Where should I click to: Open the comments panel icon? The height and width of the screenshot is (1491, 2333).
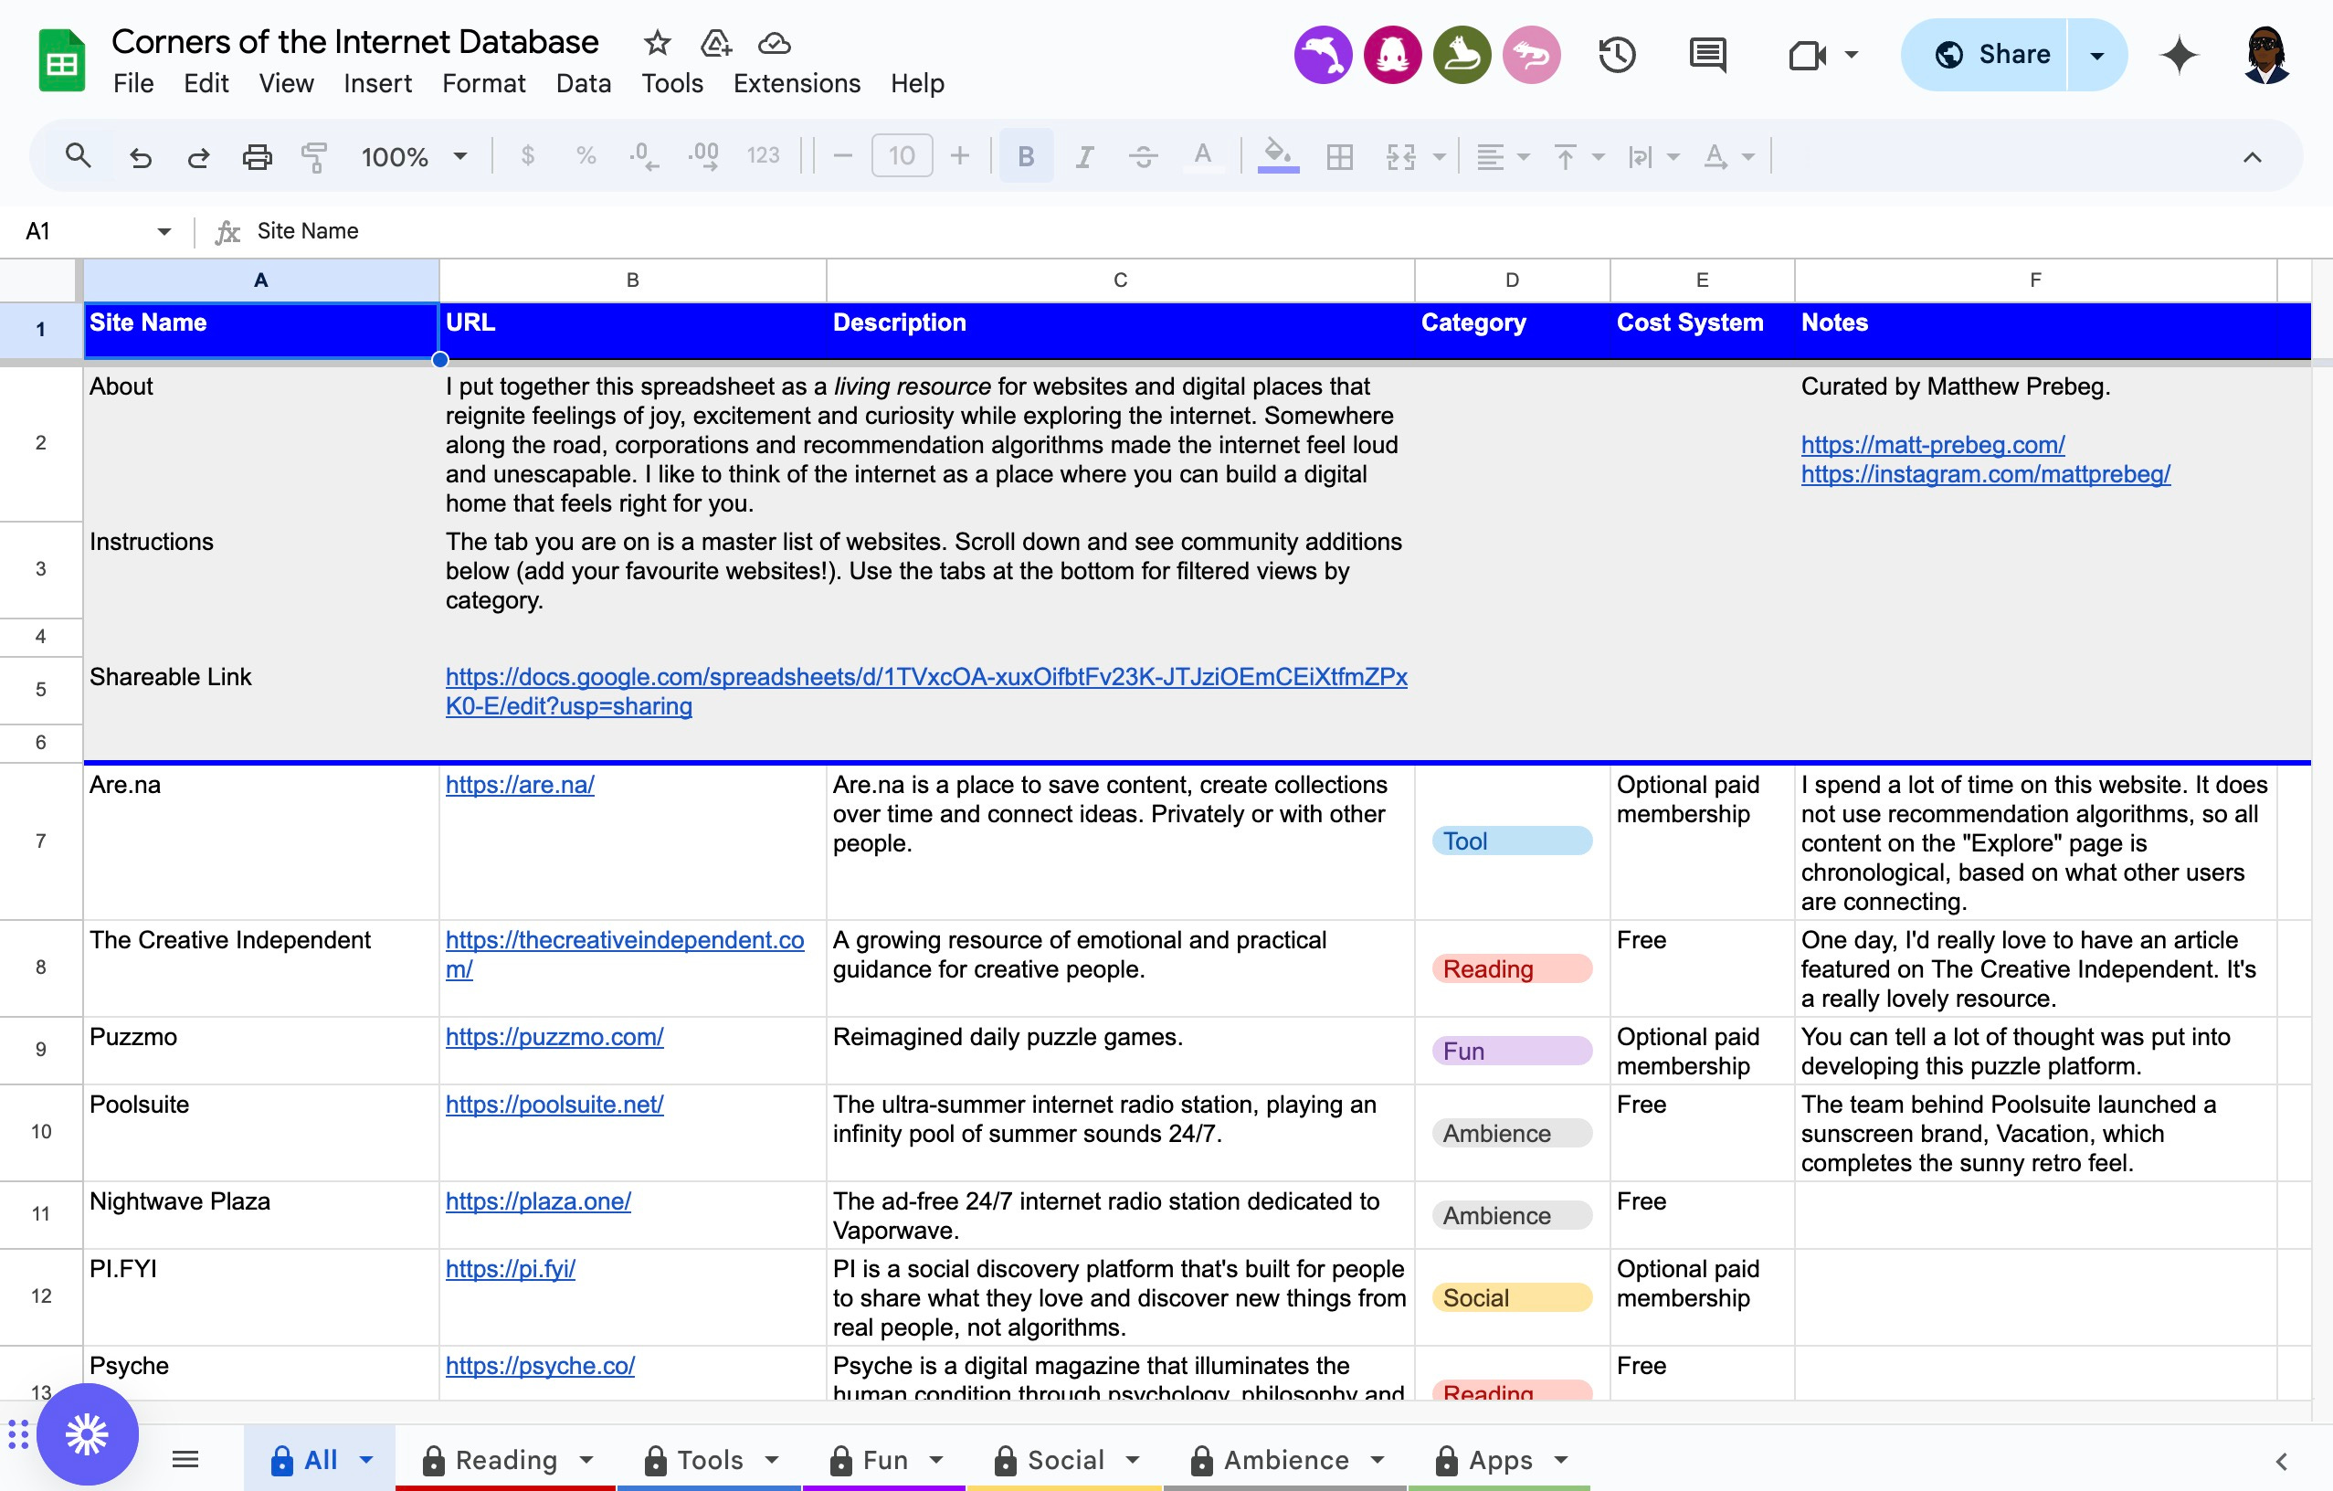1707,55
